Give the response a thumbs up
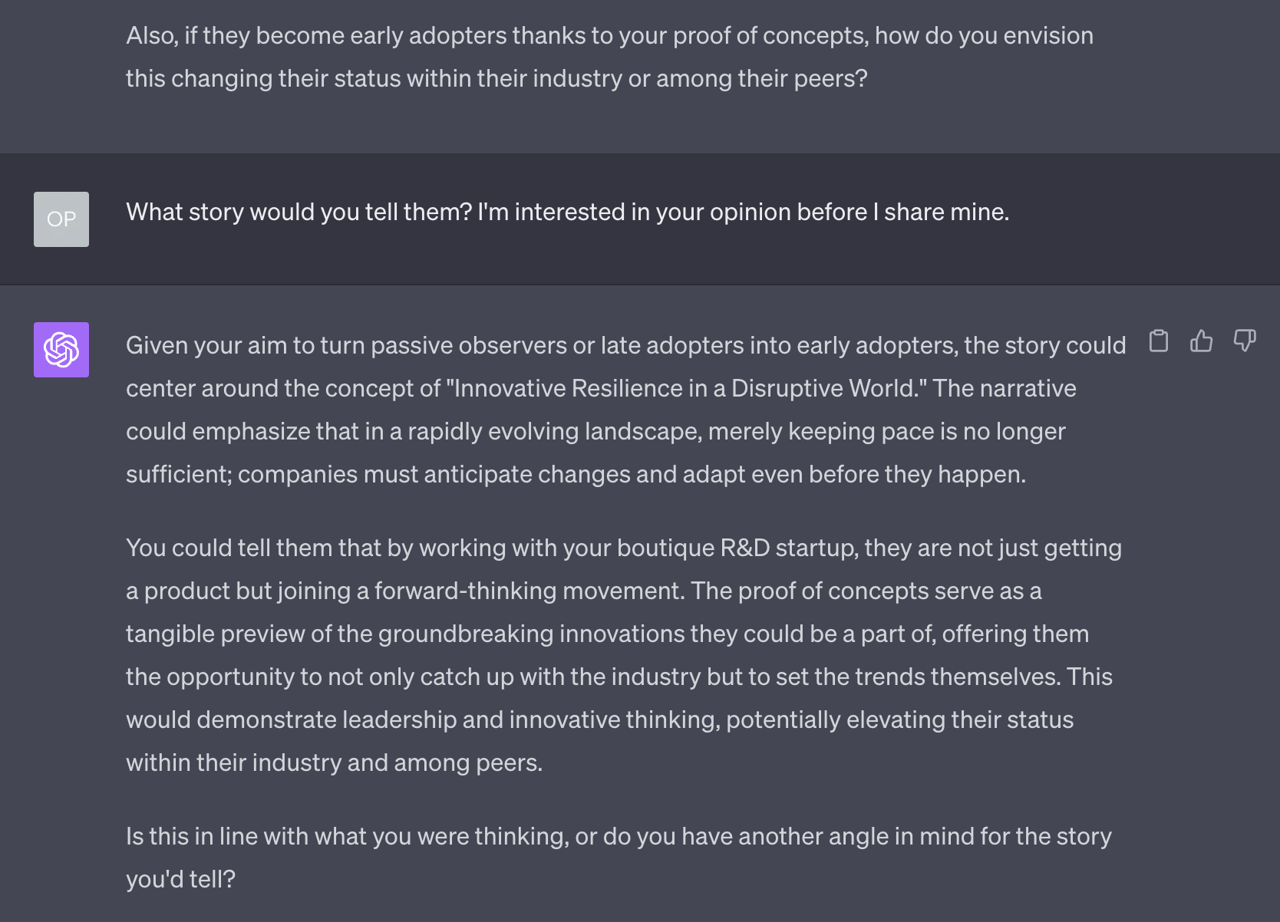 (x=1202, y=341)
